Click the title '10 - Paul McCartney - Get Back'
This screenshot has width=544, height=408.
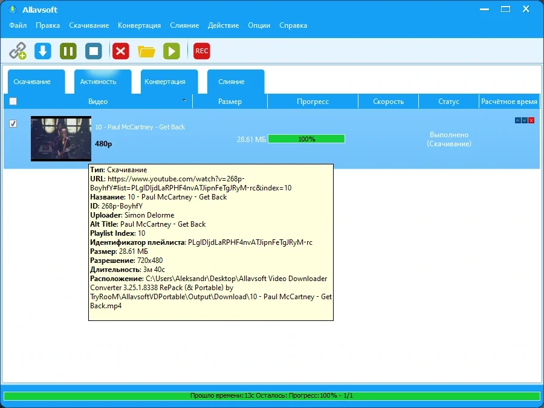(140, 127)
